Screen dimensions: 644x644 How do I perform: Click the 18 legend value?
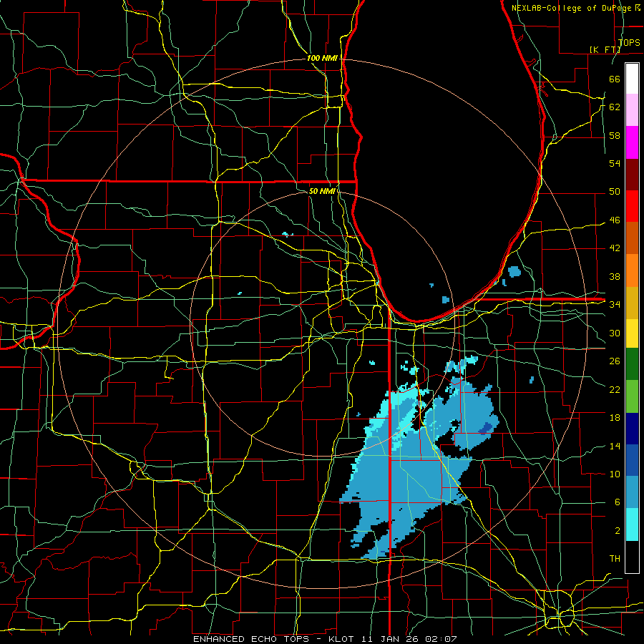(615, 418)
